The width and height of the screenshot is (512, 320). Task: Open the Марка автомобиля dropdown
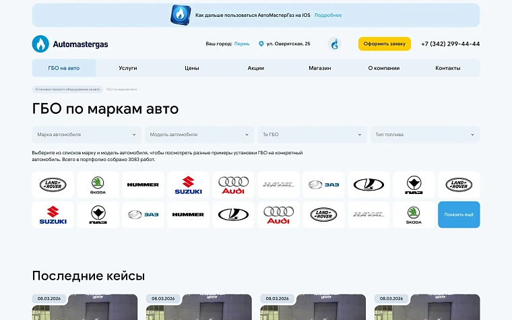(86, 135)
